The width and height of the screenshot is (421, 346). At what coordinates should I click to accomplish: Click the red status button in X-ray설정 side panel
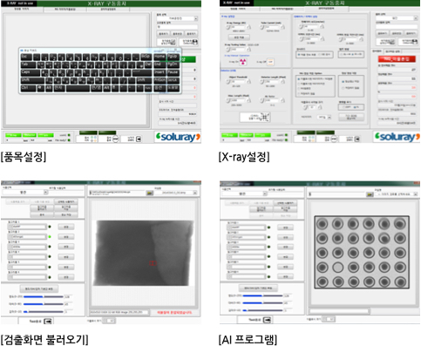pos(397,59)
